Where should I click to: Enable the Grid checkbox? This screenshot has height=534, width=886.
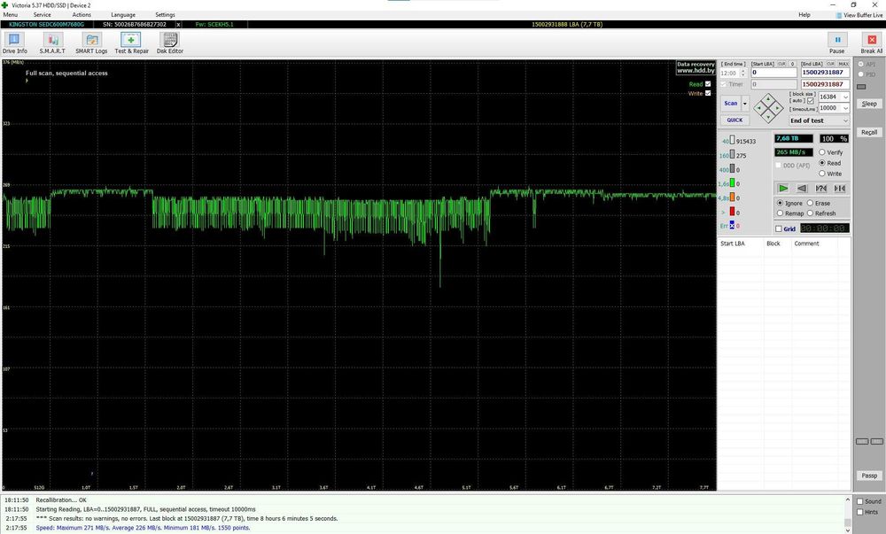coord(779,228)
